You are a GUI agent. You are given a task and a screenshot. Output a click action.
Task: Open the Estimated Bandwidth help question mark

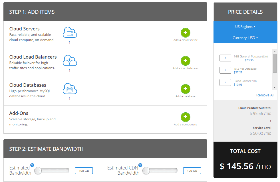[32, 164]
